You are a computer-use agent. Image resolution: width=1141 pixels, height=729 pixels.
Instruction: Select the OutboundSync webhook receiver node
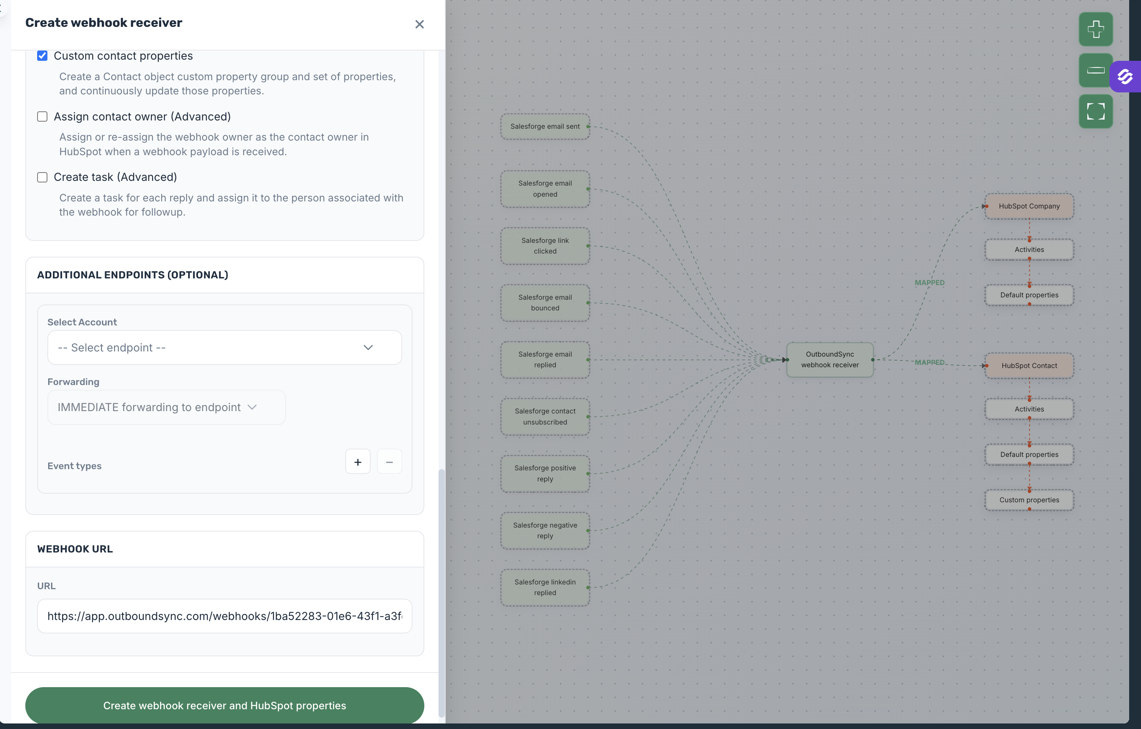point(830,359)
